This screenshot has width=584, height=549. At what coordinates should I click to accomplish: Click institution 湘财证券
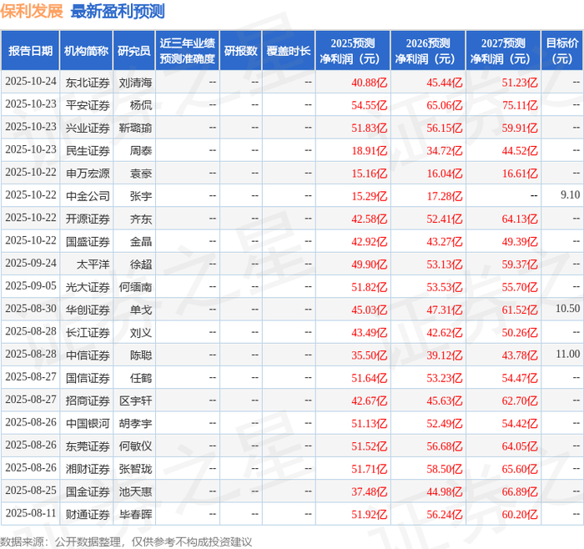(88, 469)
